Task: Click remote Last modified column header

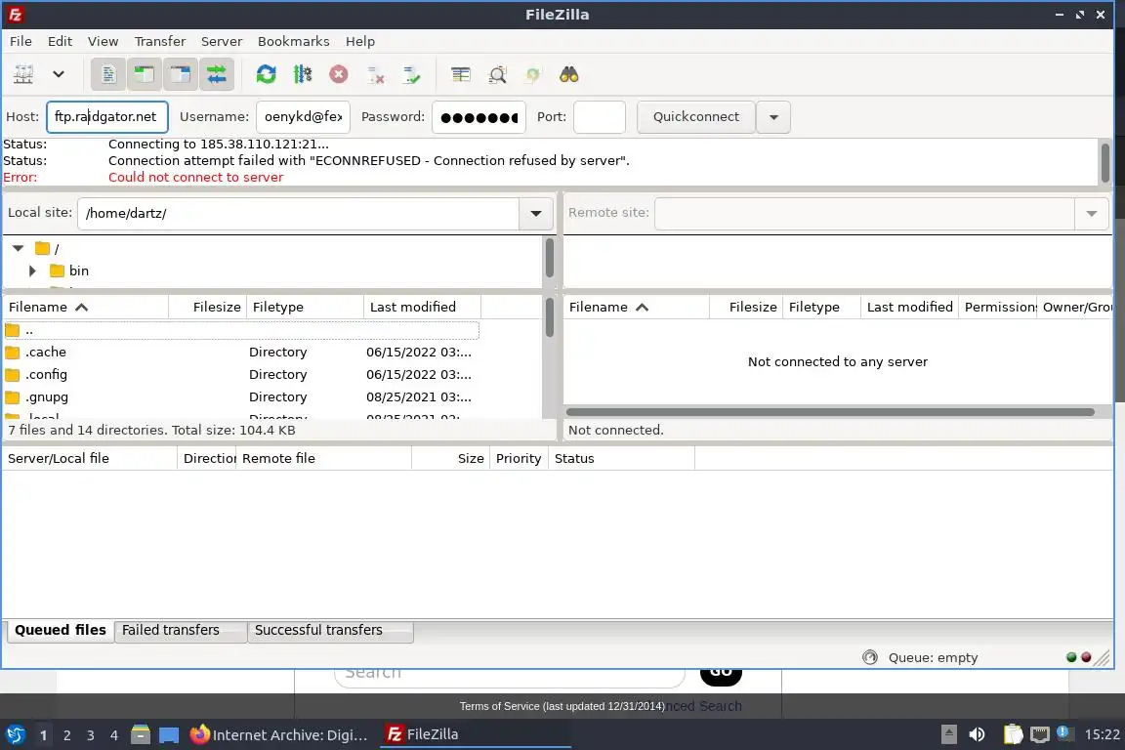Action: [910, 308]
